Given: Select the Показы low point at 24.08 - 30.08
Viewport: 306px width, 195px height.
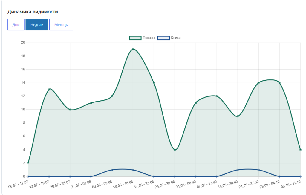Looking at the screenshot, I should [175, 150].
